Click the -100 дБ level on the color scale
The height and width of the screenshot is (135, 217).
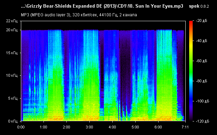click(x=202, y=101)
